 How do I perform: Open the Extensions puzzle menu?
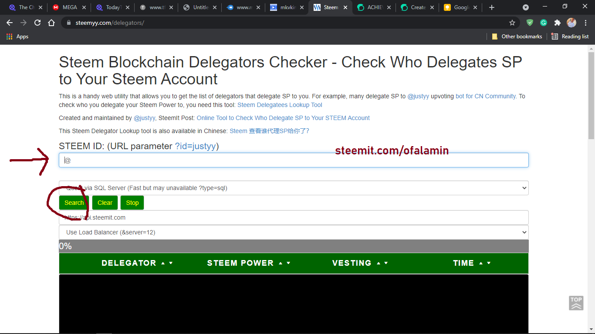tap(558, 23)
